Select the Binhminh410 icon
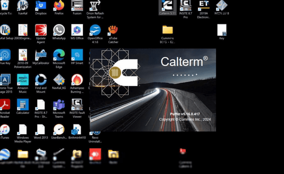The width and height of the screenshot is (284, 174). click(x=77, y=131)
